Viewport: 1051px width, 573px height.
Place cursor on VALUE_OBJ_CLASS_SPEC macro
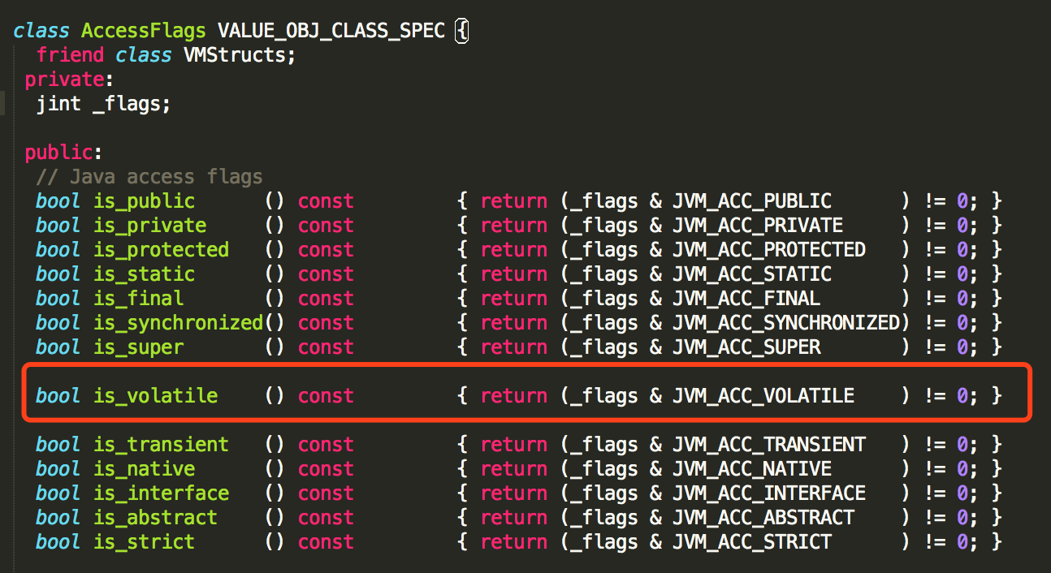pyautogui.click(x=331, y=31)
